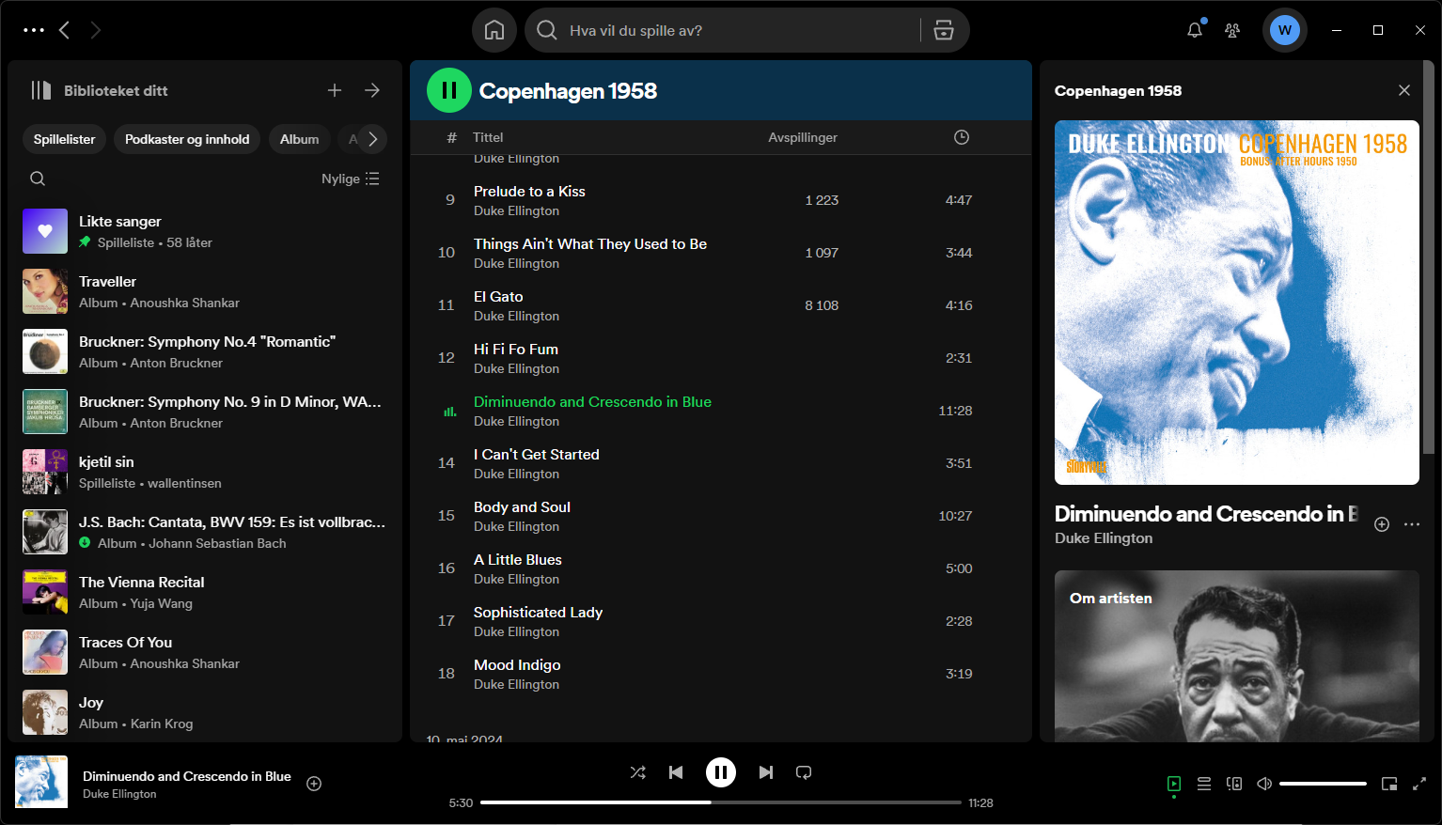The image size is (1442, 825).
Task: Pause album with the green header button
Action: coord(449,90)
